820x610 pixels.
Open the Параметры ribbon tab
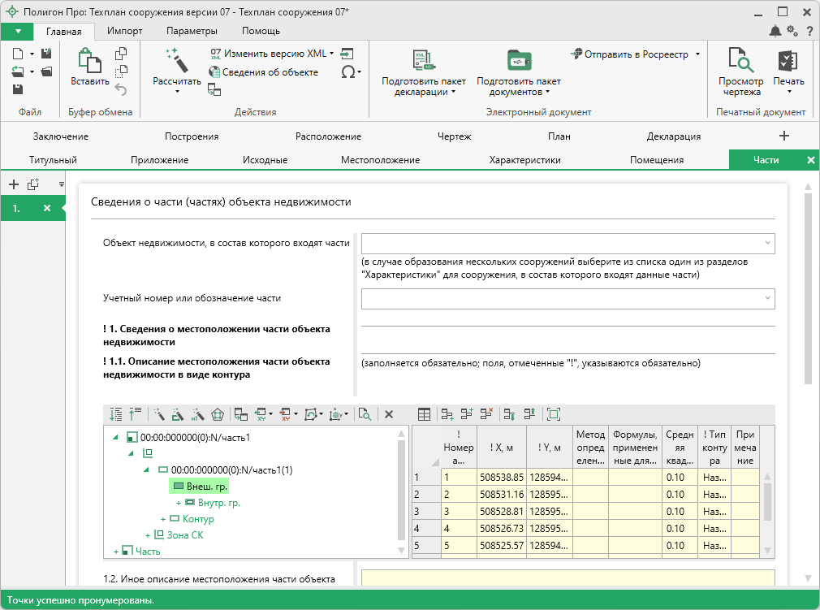[x=192, y=31]
